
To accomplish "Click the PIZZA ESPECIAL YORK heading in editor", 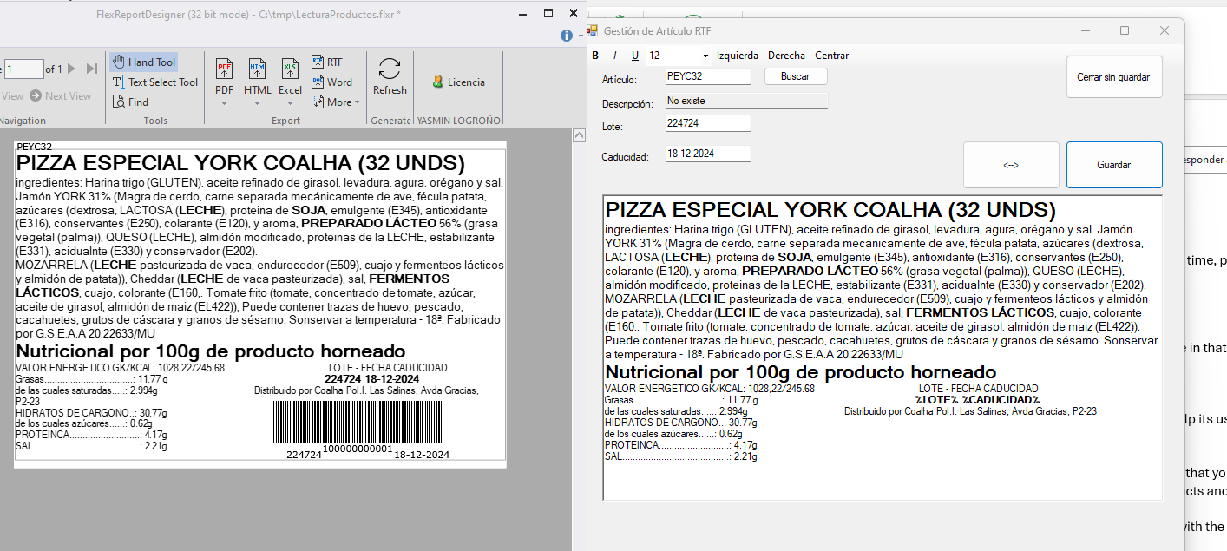I will click(830, 210).
